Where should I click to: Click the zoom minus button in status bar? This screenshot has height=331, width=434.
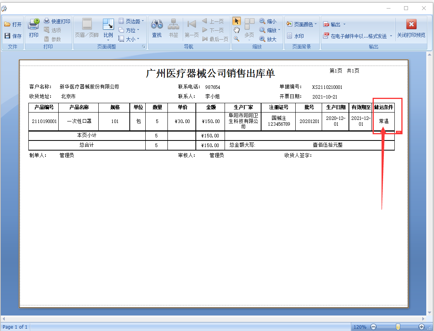373,327
